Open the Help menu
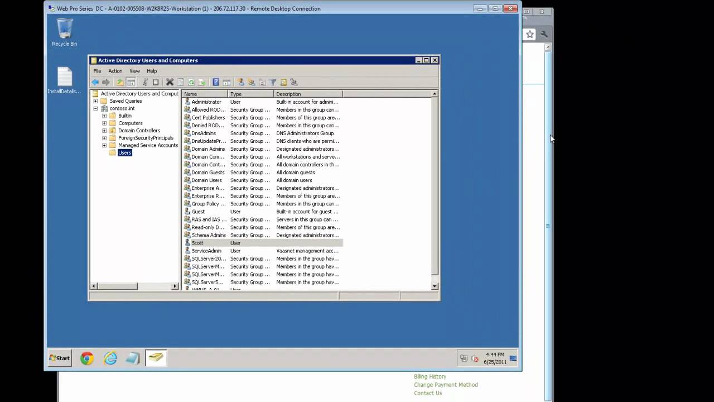 tap(152, 71)
